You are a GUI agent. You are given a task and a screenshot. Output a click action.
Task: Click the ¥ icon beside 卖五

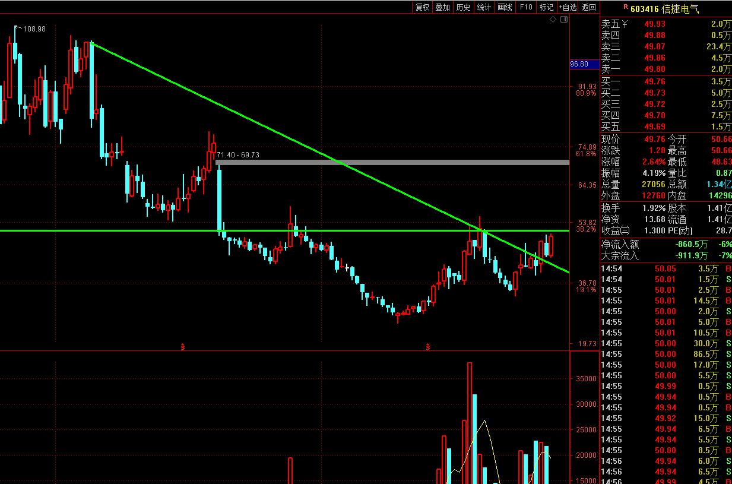coord(624,24)
